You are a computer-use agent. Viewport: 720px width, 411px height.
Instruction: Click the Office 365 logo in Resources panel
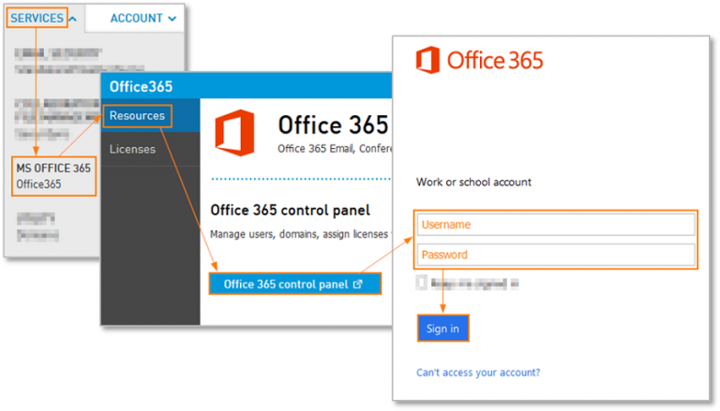(234, 133)
